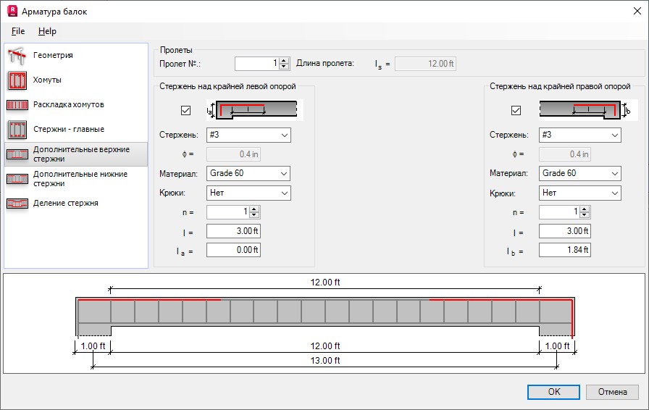Click the Дополнительные верхние стержни icon
The height and width of the screenshot is (410, 649).
(x=17, y=154)
